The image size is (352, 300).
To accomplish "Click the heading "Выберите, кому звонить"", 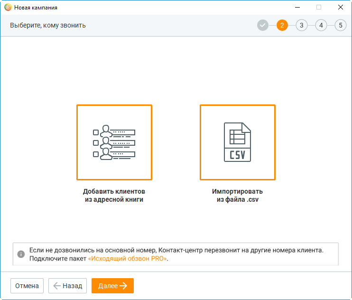I will click(x=48, y=25).
